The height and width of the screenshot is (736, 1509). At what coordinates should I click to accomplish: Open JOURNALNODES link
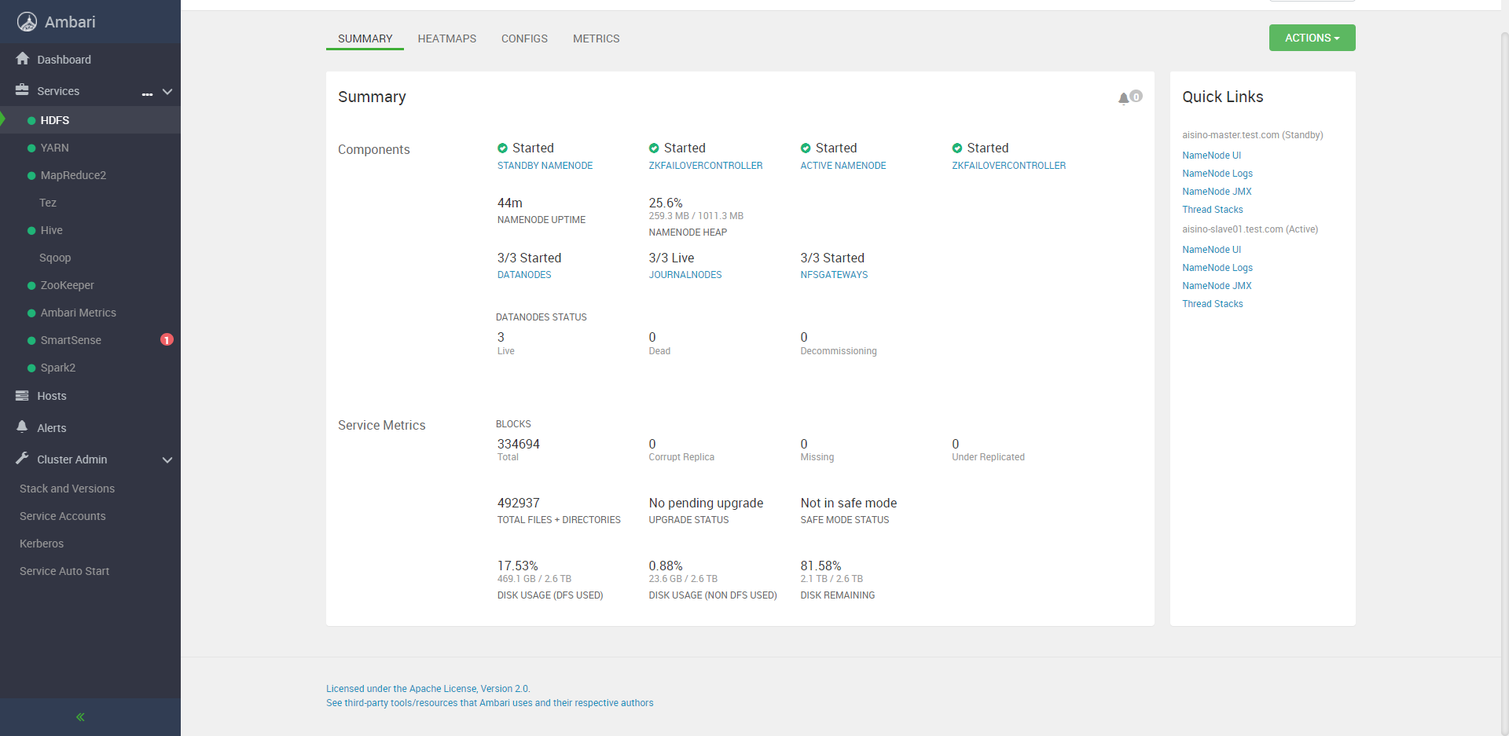[685, 275]
